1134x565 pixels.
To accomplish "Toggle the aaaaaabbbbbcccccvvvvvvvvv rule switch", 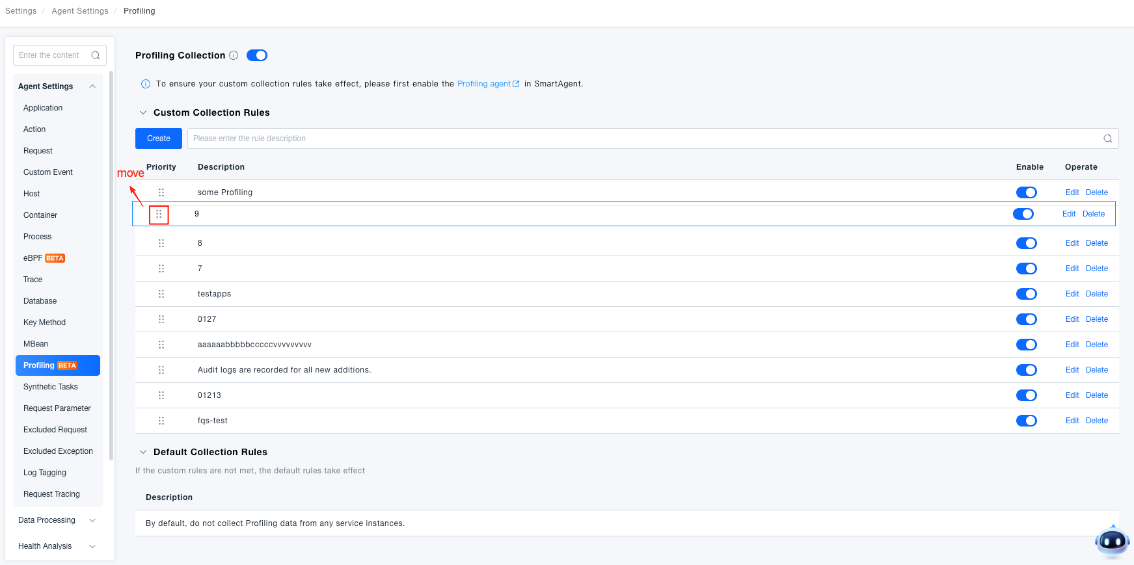I will (x=1027, y=345).
